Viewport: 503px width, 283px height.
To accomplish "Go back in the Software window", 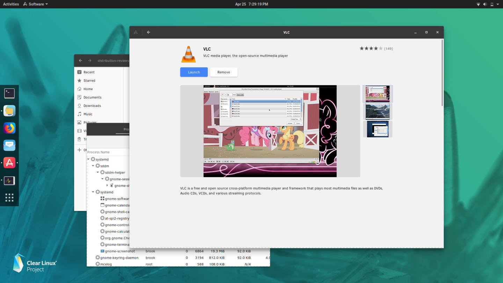I will 148,32.
